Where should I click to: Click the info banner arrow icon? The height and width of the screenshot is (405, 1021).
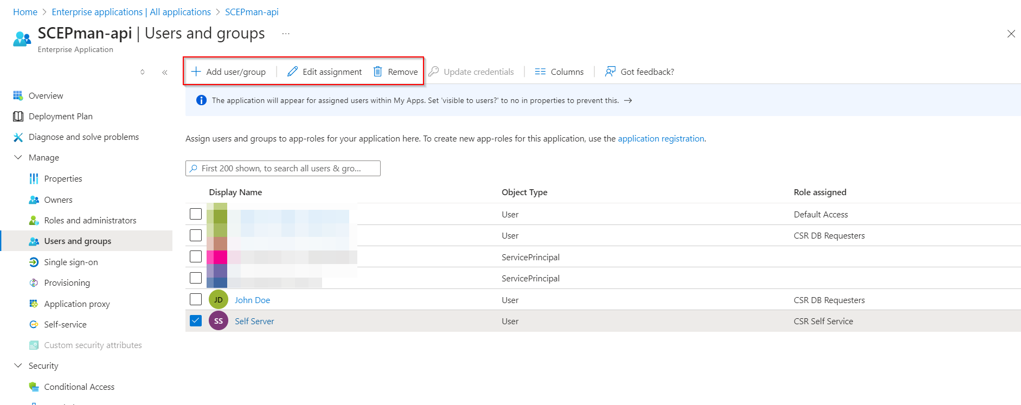coord(628,100)
